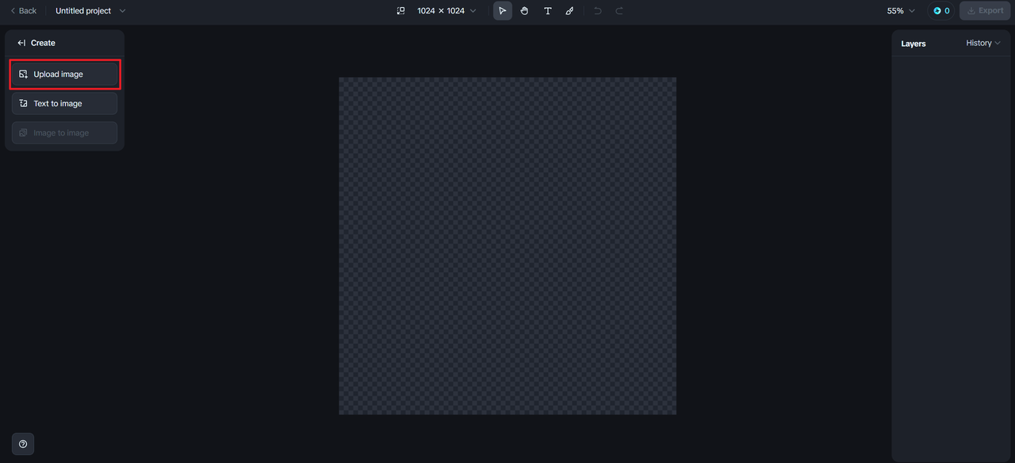Select the Brush tool
This screenshot has width=1015, height=463.
click(x=569, y=11)
